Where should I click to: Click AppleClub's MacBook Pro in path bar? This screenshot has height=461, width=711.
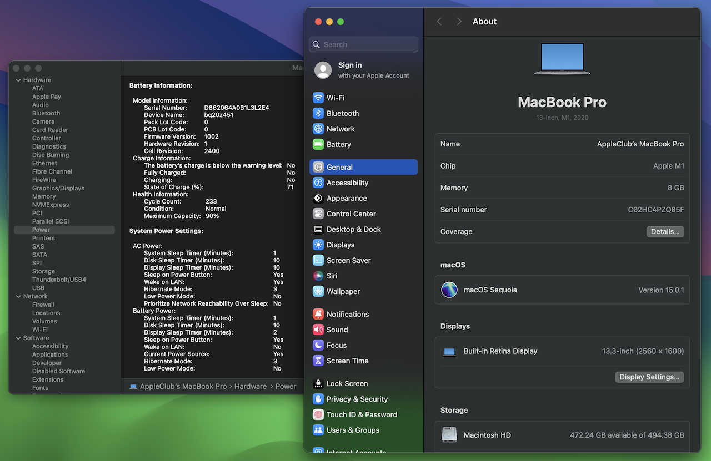point(183,386)
